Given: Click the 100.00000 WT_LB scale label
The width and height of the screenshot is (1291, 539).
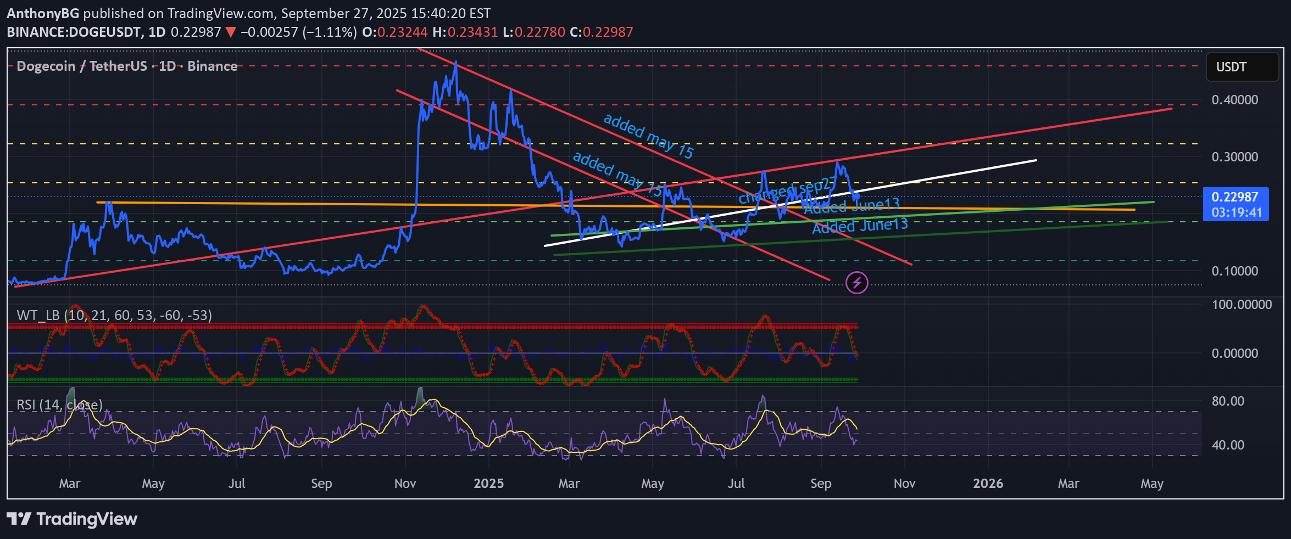Looking at the screenshot, I should click(1242, 305).
